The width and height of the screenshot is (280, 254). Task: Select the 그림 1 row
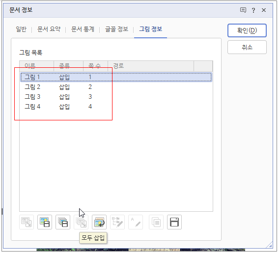point(116,78)
